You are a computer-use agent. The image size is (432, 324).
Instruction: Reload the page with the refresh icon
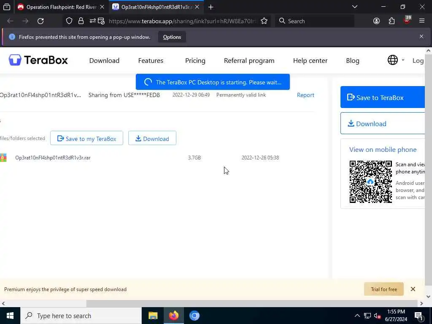40,21
